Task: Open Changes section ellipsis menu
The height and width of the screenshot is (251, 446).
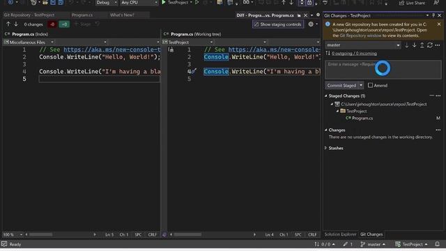Action: pos(438,130)
